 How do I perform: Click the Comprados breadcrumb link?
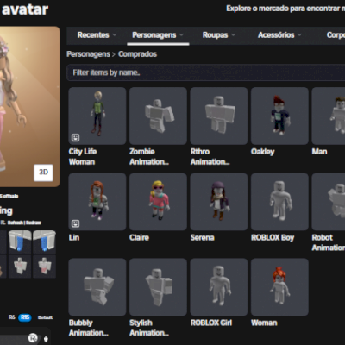tap(137, 54)
